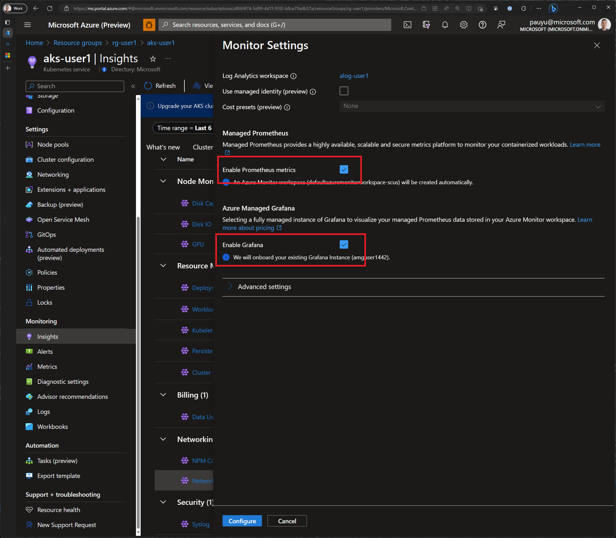Open the Syslog workbook link
Viewport: 616px width, 538px height.
(x=201, y=524)
